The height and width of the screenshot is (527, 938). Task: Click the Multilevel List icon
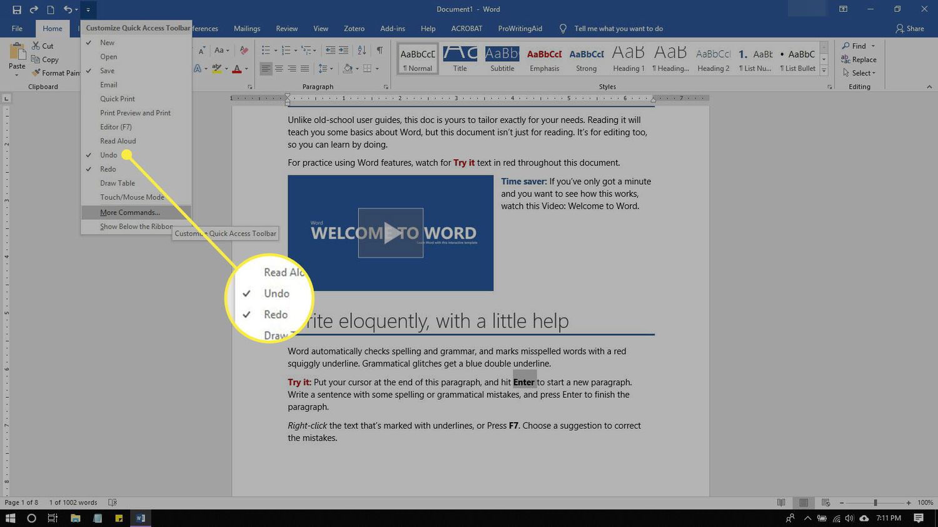click(306, 51)
